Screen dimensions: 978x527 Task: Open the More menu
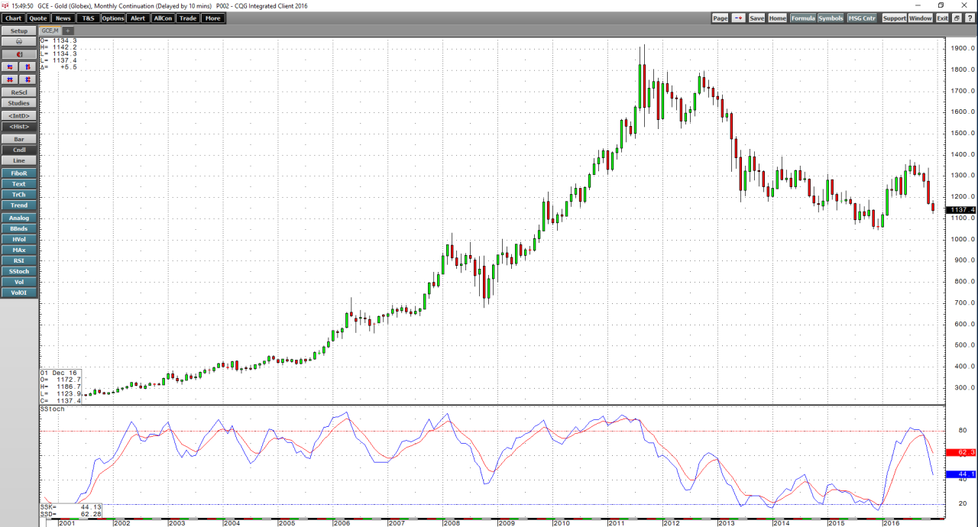[212, 18]
